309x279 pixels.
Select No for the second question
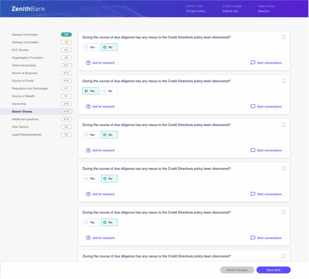coord(109,91)
